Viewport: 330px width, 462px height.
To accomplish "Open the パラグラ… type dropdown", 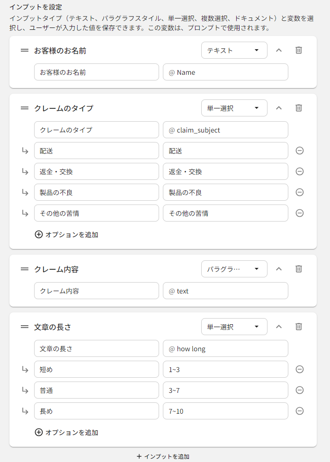I will (x=234, y=269).
